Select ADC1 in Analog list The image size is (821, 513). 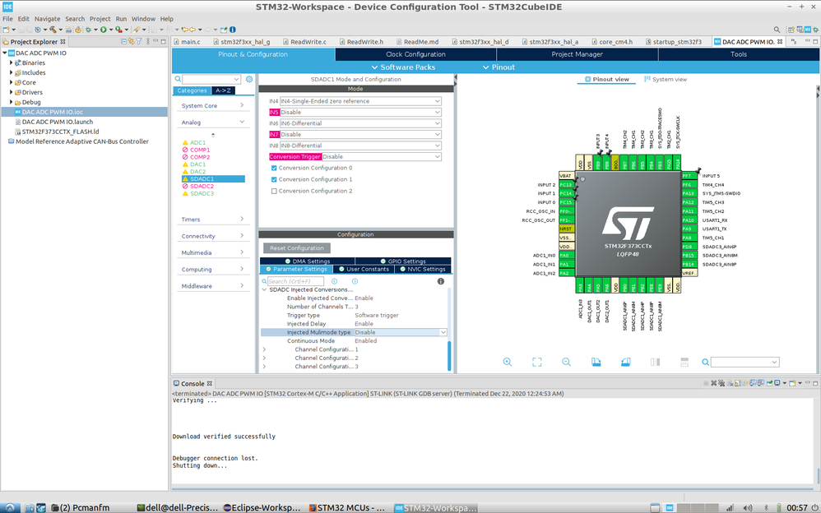[197, 142]
